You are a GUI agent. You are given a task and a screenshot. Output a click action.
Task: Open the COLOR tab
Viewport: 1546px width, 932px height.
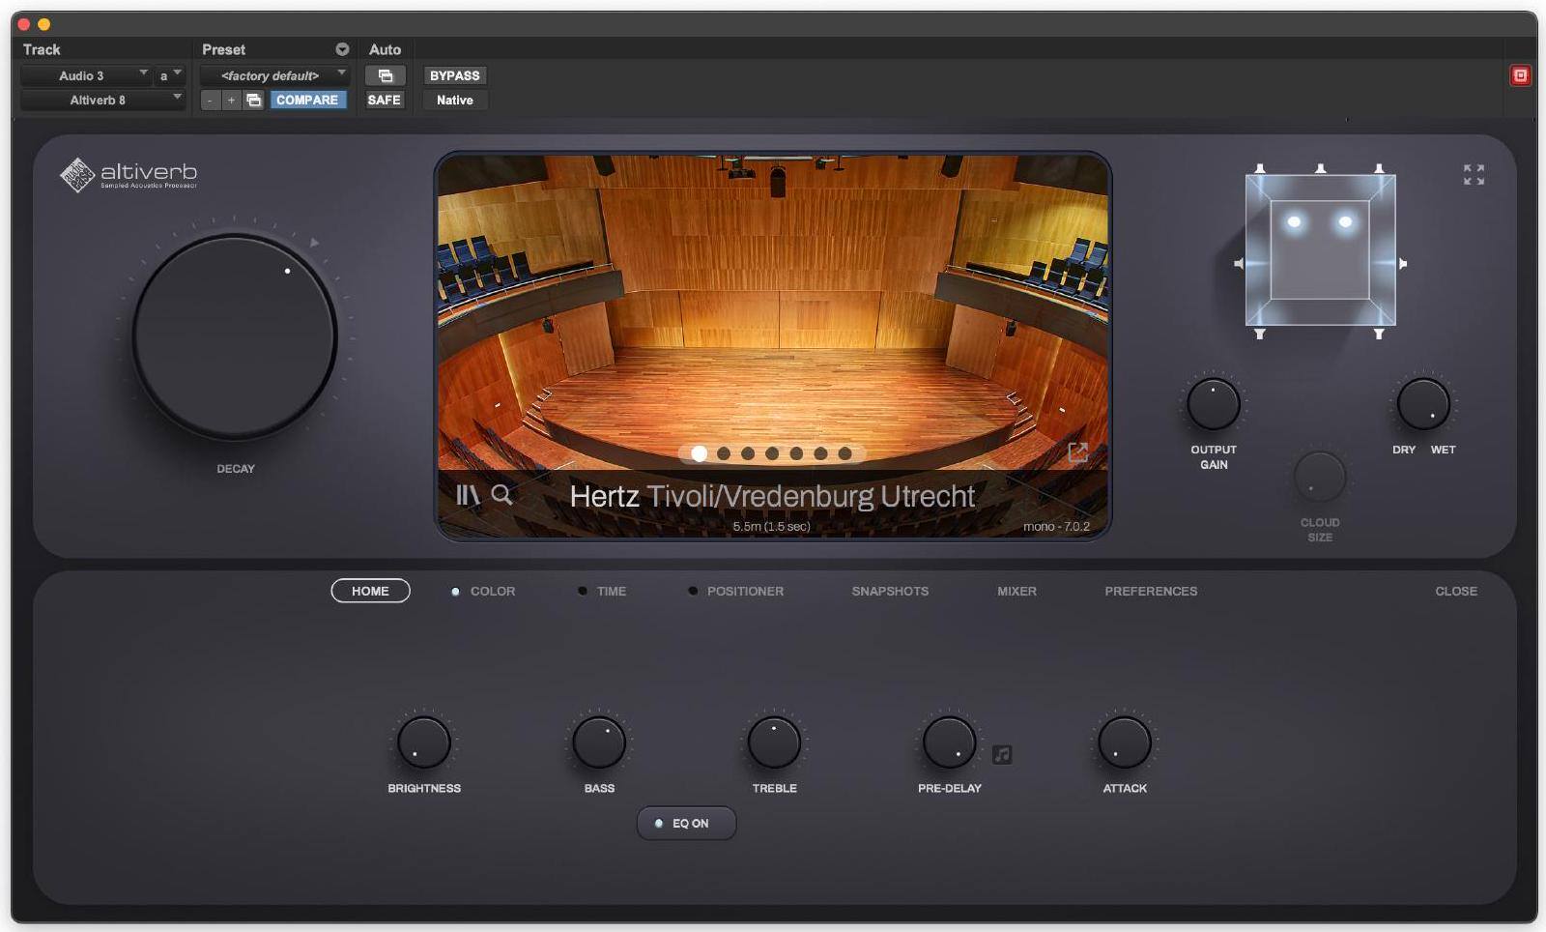493,591
